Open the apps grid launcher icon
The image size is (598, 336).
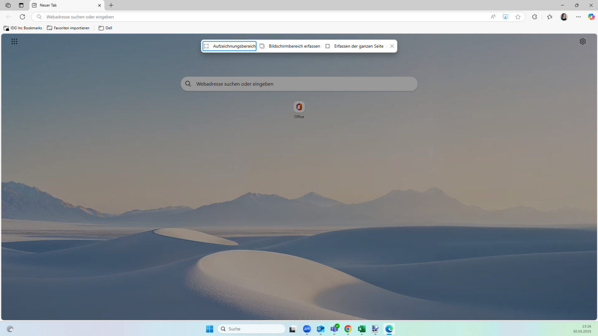[x=14, y=41]
